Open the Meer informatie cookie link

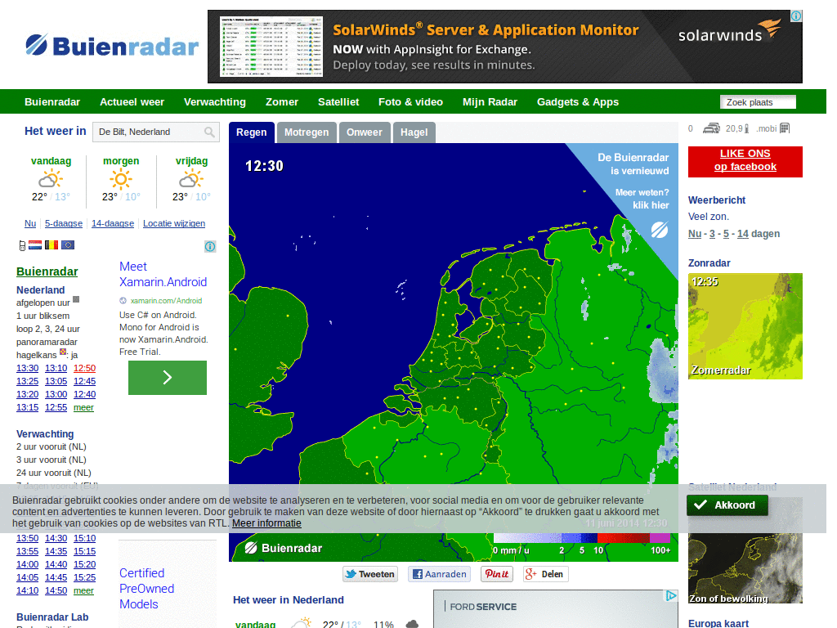coord(266,523)
